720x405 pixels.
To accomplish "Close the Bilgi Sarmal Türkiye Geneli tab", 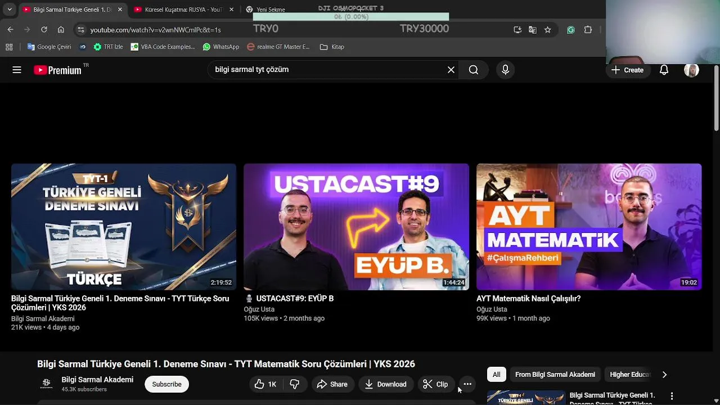I will (x=120, y=10).
